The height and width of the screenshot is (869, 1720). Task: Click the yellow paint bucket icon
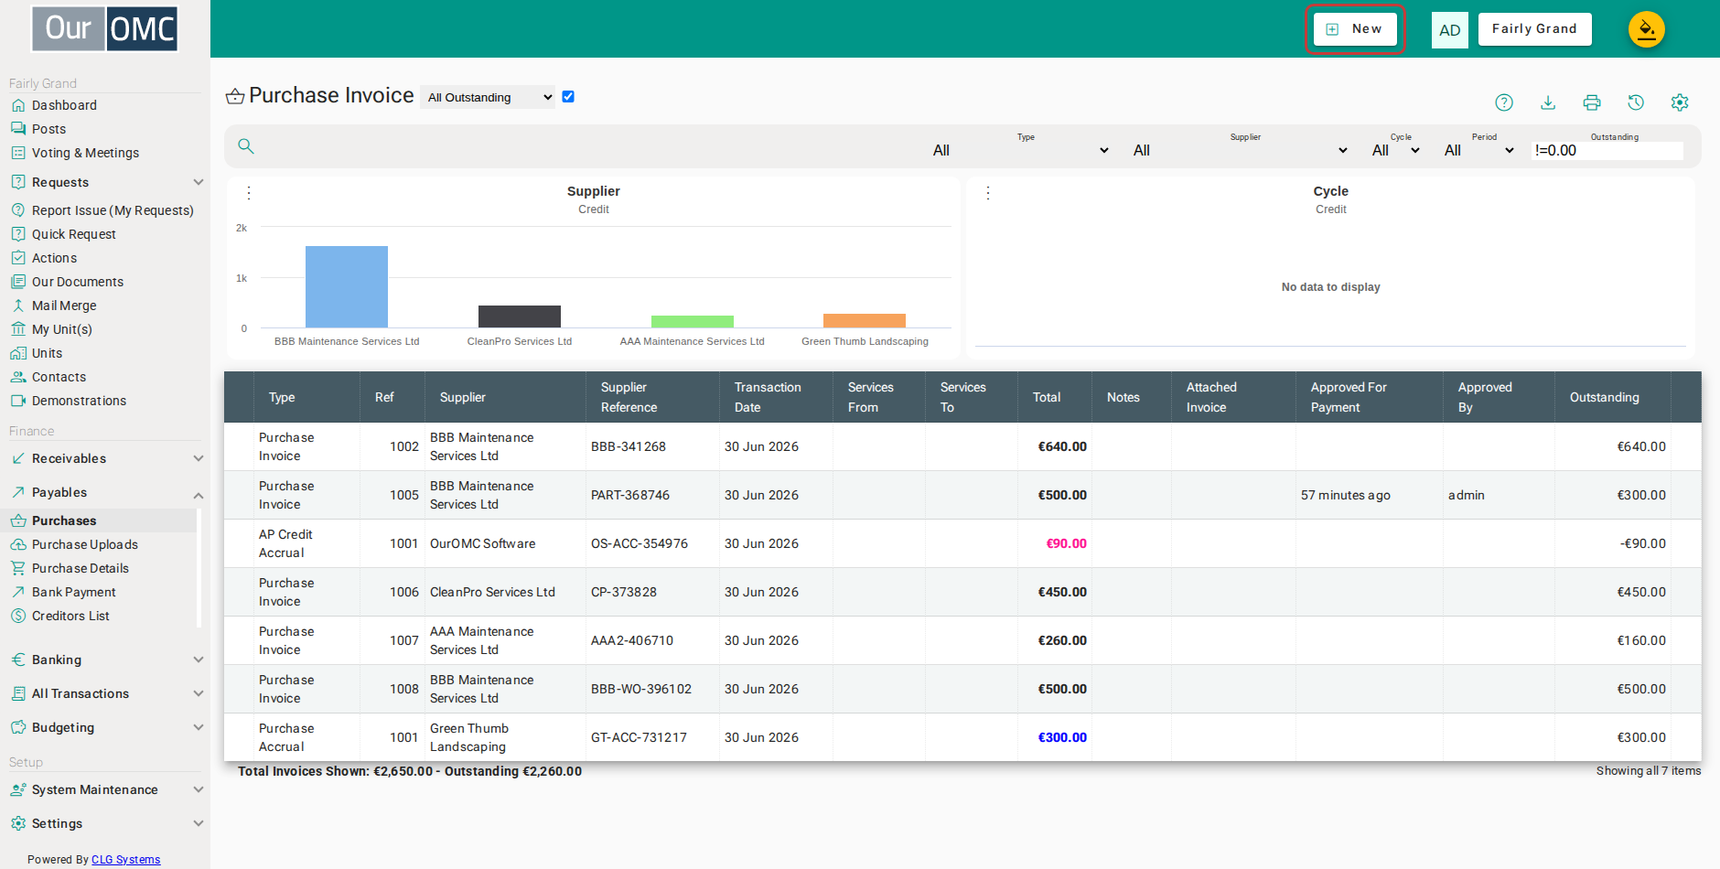coord(1646,29)
